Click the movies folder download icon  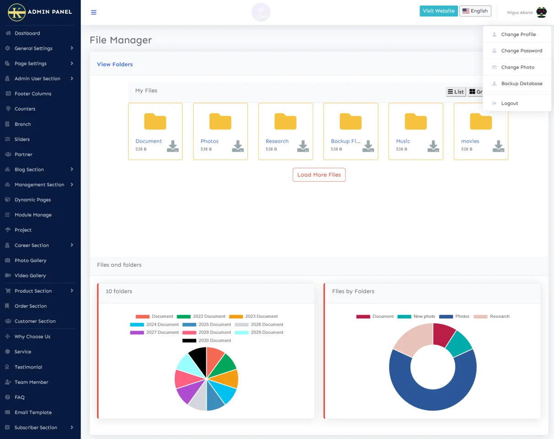(498, 146)
